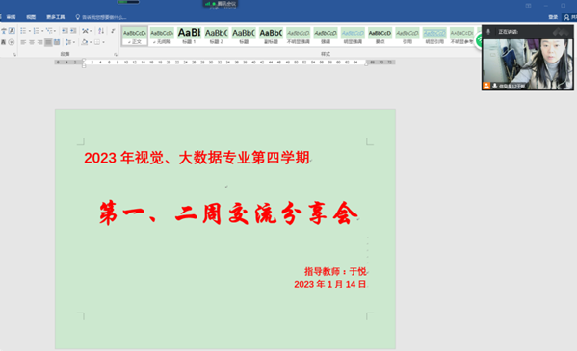This screenshot has height=351, width=577.
Task: Apply the 副标题 style
Action: click(271, 36)
